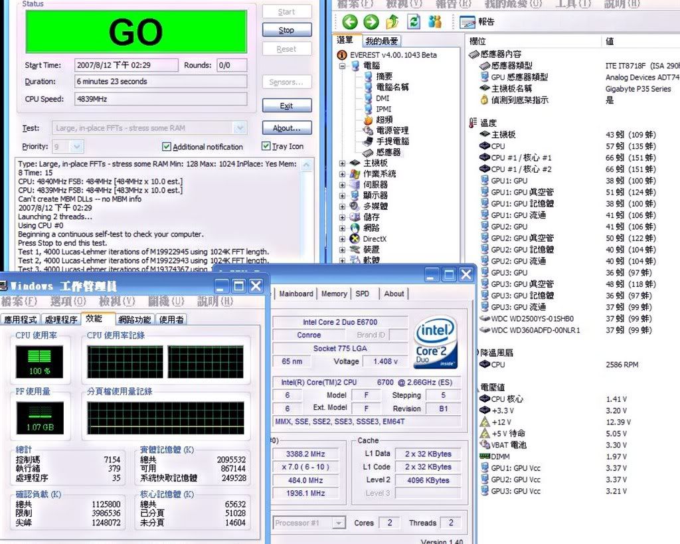
Task: Click the chip icon beside 感應器 in tree
Action: click(368, 152)
